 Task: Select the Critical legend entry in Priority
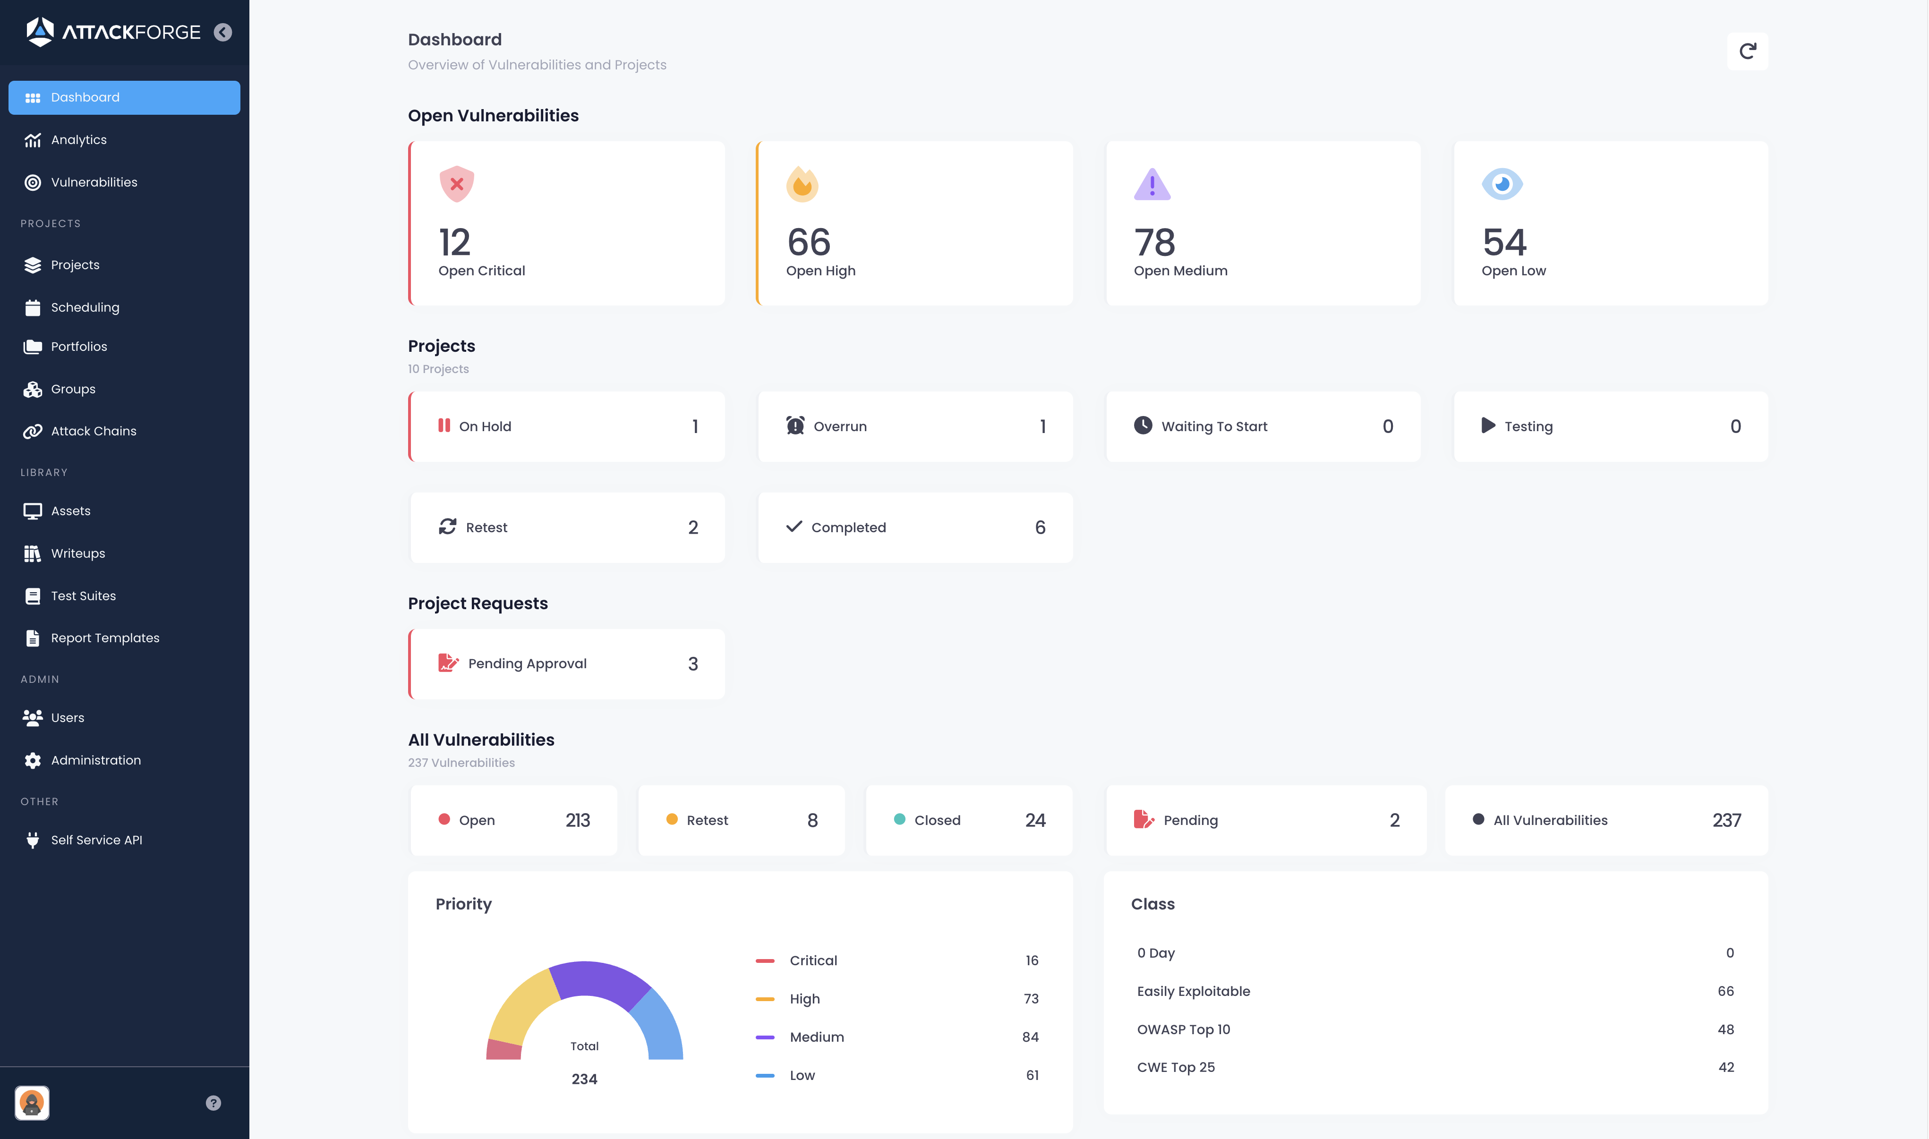point(813,960)
